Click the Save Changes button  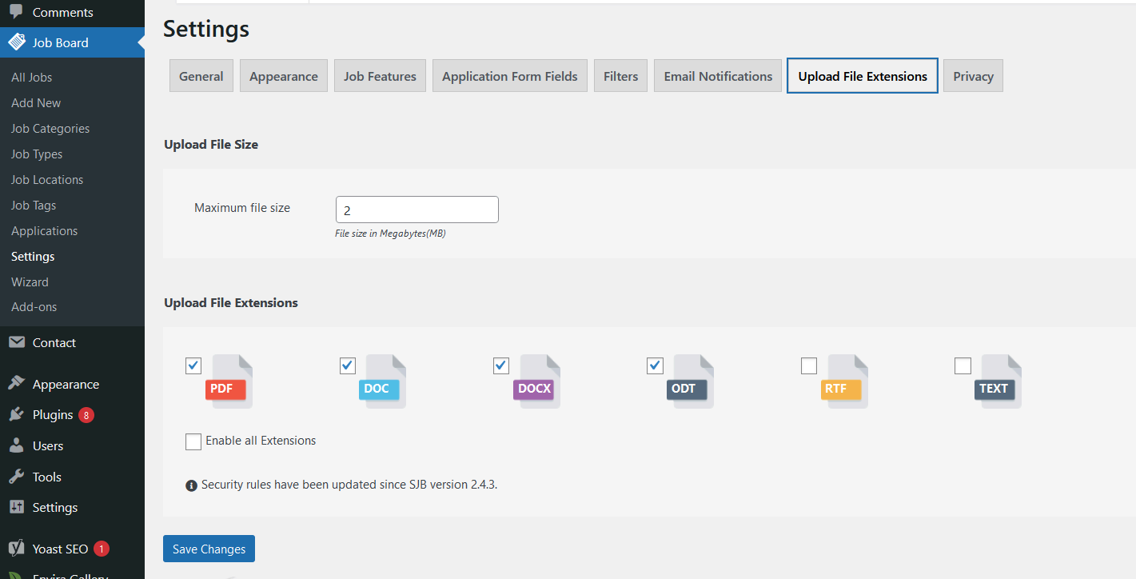(x=209, y=549)
